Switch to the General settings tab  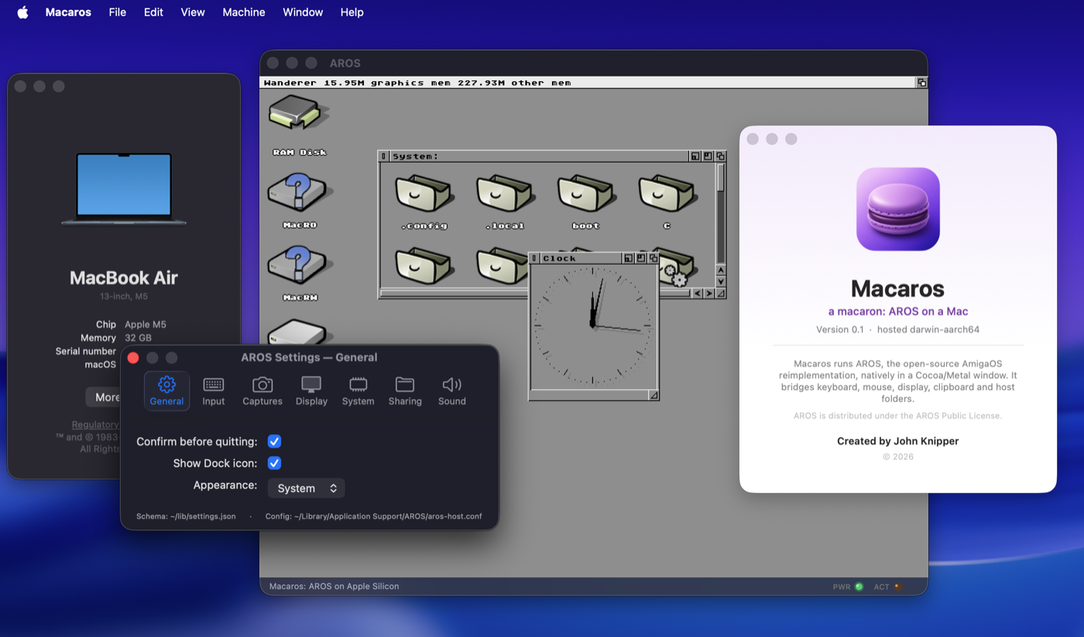[166, 391]
